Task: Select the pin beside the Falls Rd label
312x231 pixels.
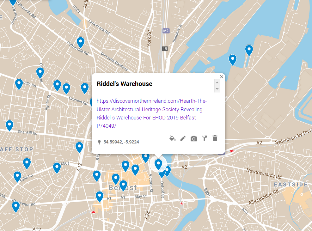Action: tap(17, 176)
